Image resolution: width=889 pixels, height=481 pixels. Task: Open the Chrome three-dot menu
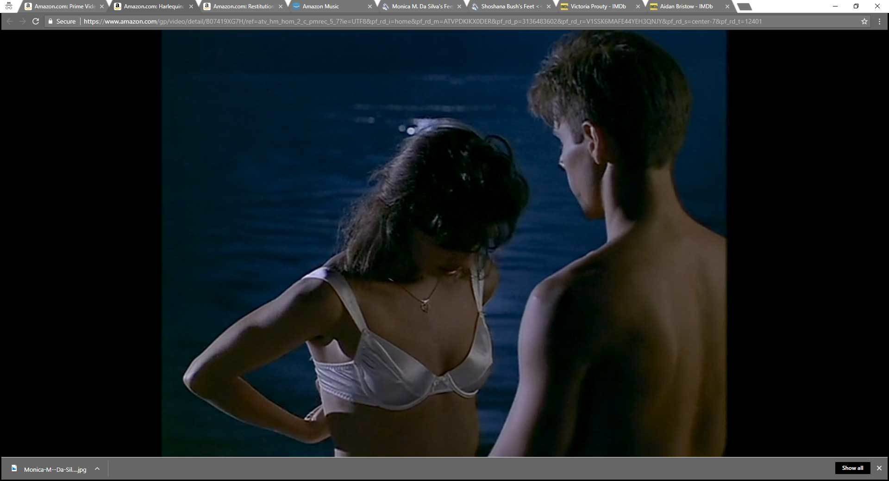[879, 21]
